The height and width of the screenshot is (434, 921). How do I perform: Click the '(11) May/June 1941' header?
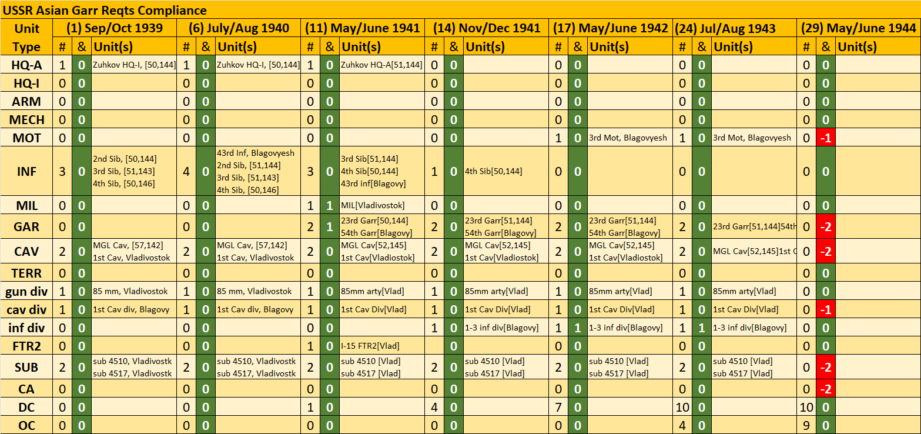[x=363, y=28]
